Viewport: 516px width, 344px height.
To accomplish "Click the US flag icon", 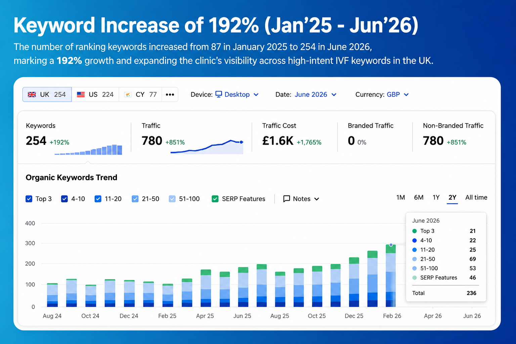I will (x=81, y=94).
